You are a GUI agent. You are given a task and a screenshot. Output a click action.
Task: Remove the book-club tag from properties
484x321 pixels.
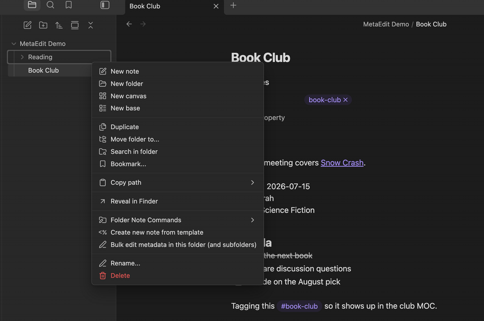(x=345, y=100)
